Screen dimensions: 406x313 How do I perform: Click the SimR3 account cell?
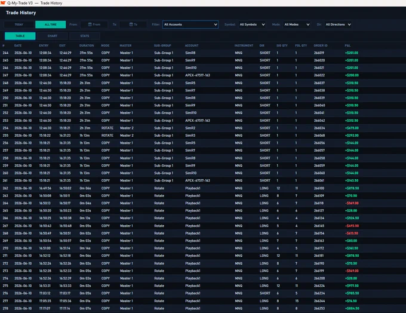pyautogui.click(x=190, y=136)
